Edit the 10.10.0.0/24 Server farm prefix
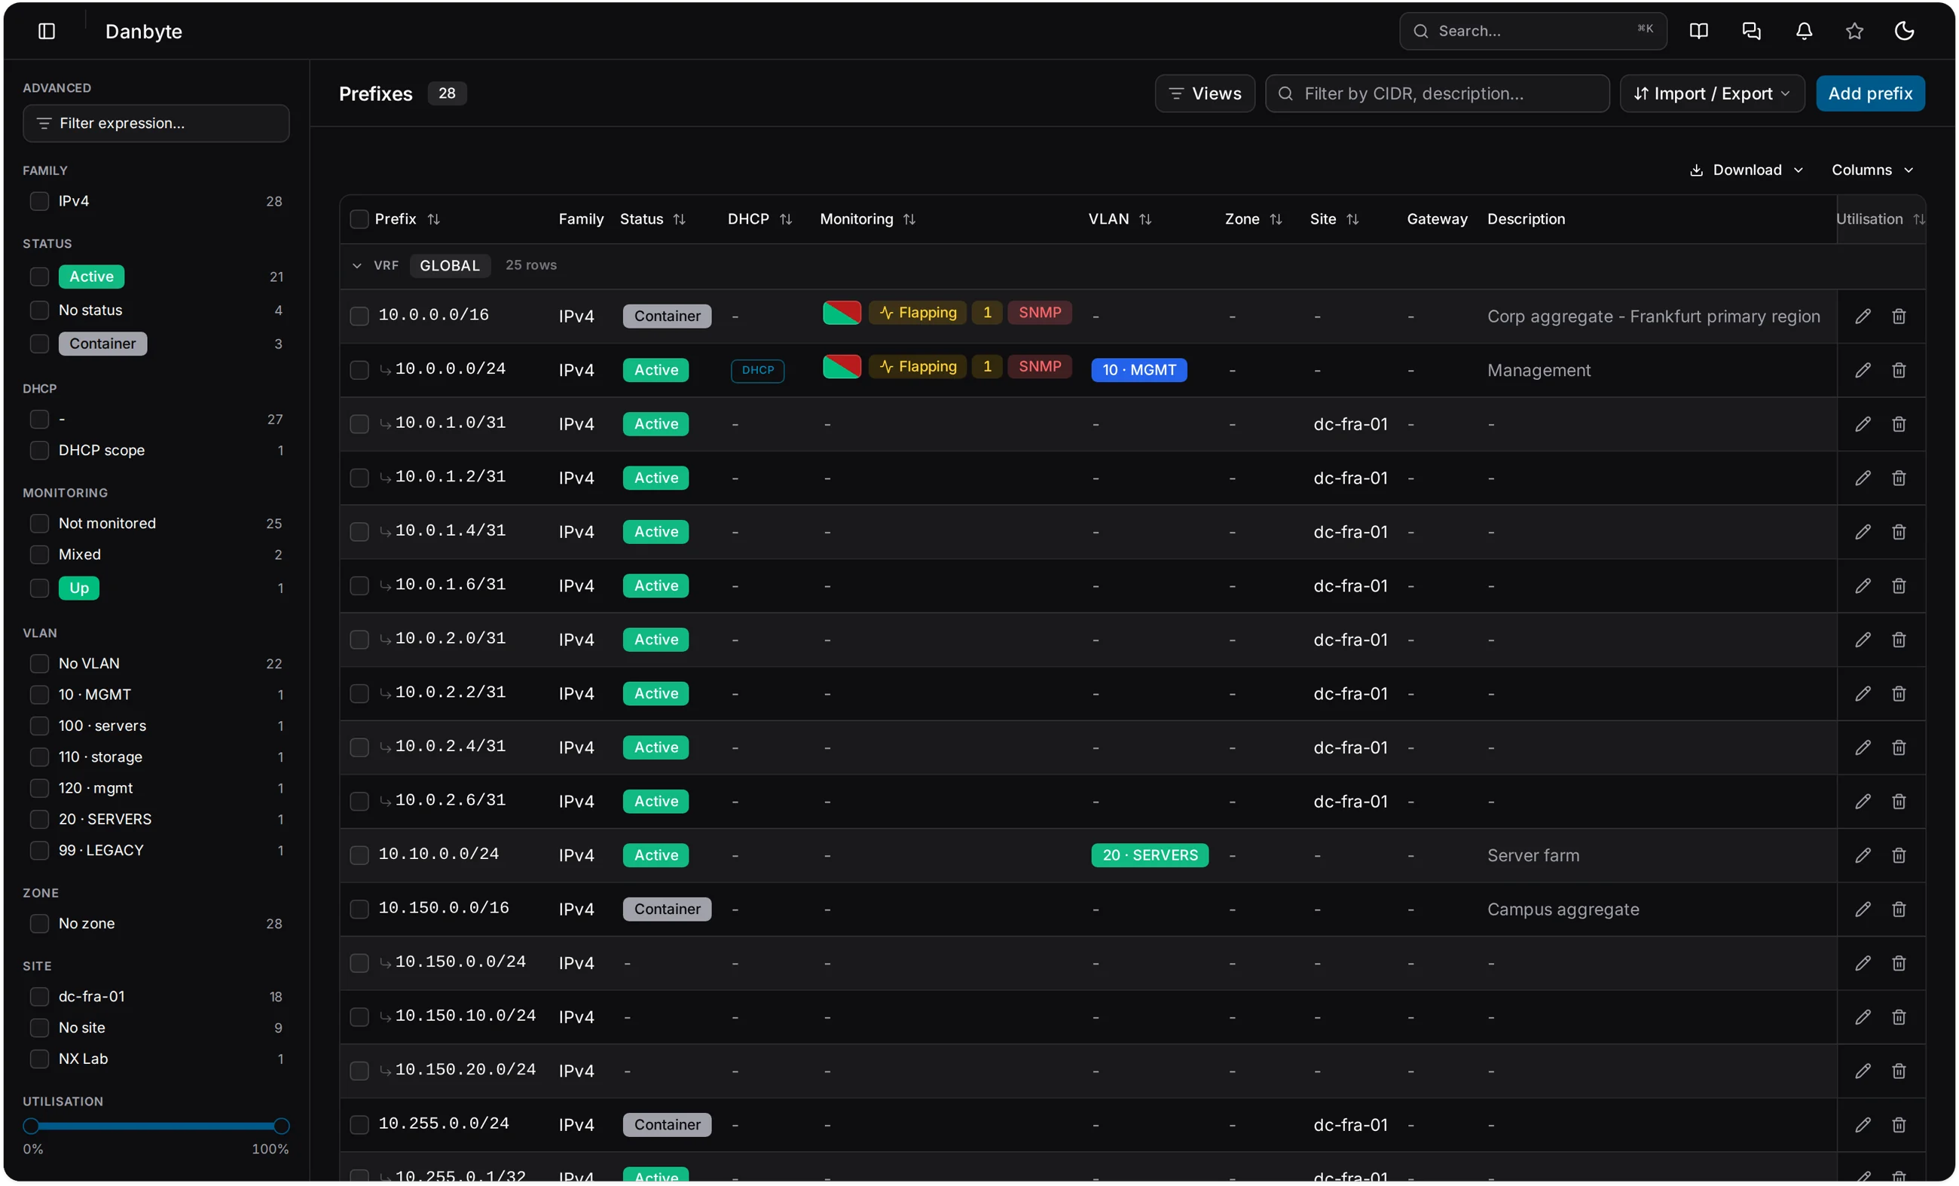The image size is (1959, 1186). (1862, 855)
